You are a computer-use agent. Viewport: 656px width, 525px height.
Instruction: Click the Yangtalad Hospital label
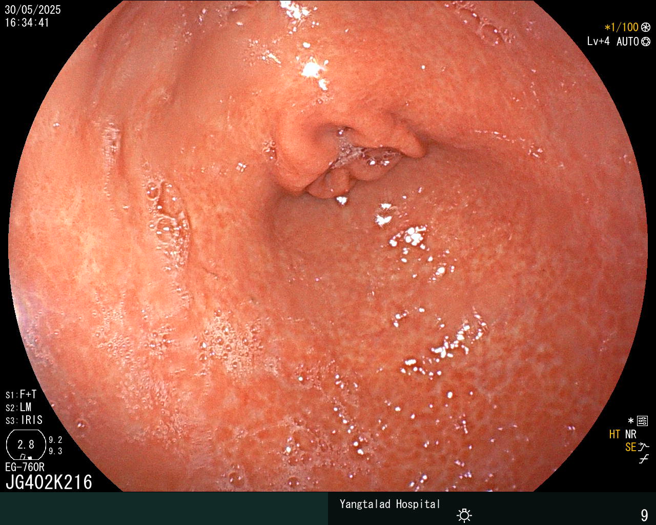tap(390, 504)
